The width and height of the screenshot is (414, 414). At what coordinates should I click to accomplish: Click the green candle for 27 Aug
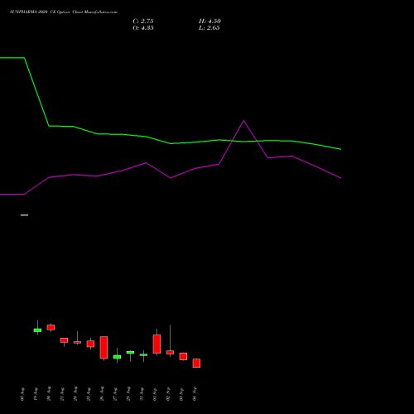117,357
